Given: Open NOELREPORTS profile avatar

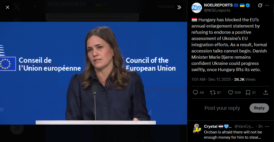Looking at the screenshot, I should pos(197,8).
